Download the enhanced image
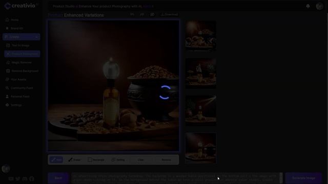This screenshot has height=184, width=328. click(x=170, y=14)
